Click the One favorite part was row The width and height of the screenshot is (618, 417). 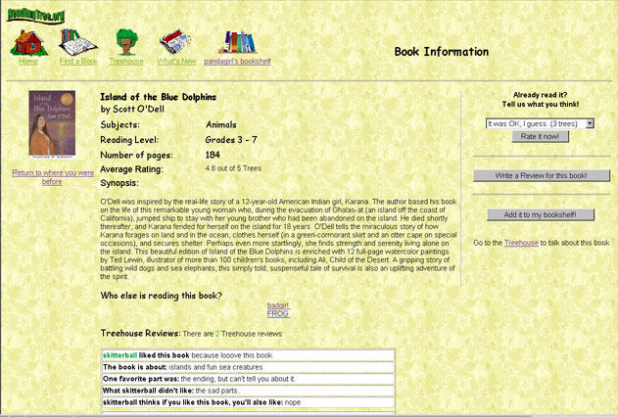coord(249,379)
